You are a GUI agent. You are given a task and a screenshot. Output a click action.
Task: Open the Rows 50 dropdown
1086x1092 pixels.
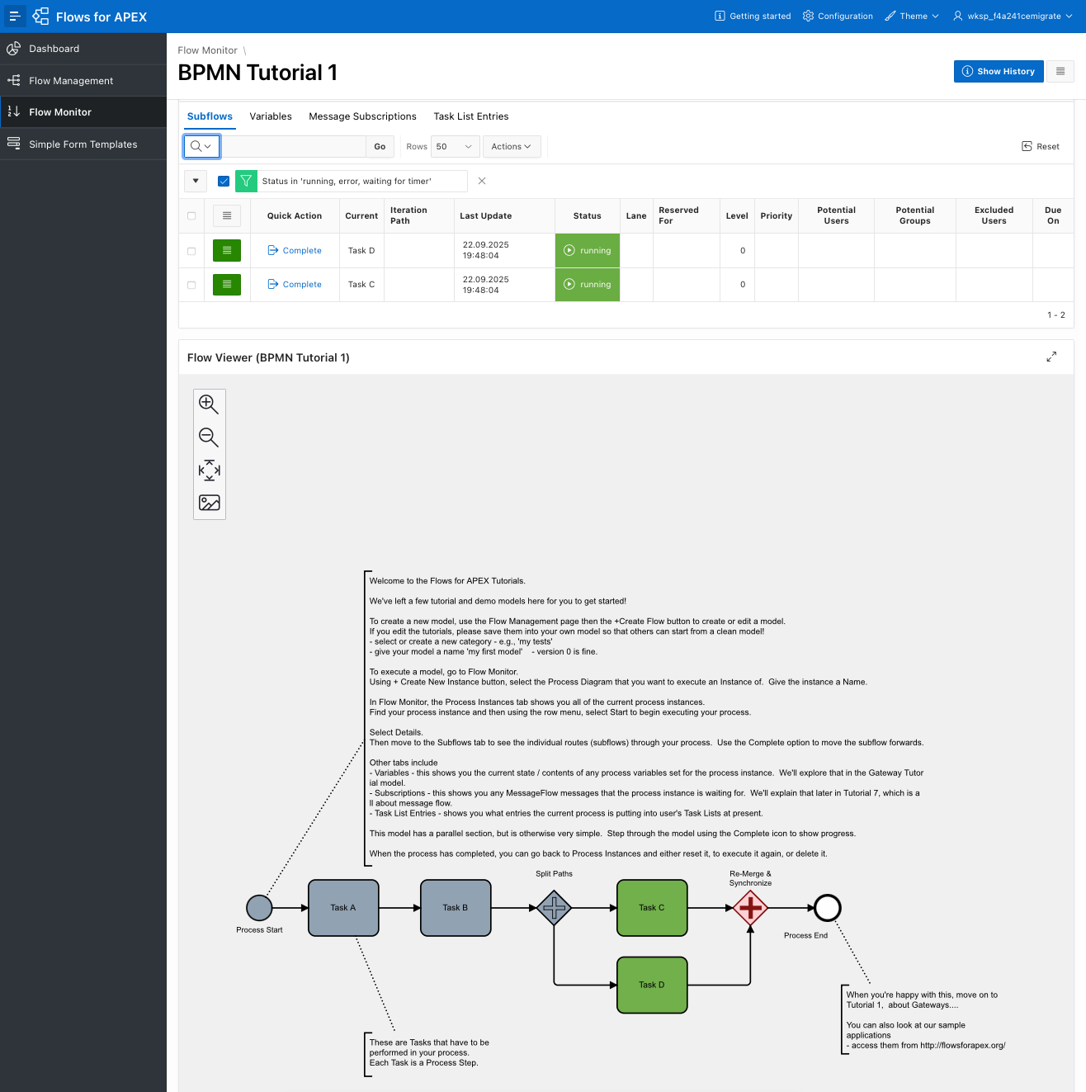pyautogui.click(x=456, y=147)
